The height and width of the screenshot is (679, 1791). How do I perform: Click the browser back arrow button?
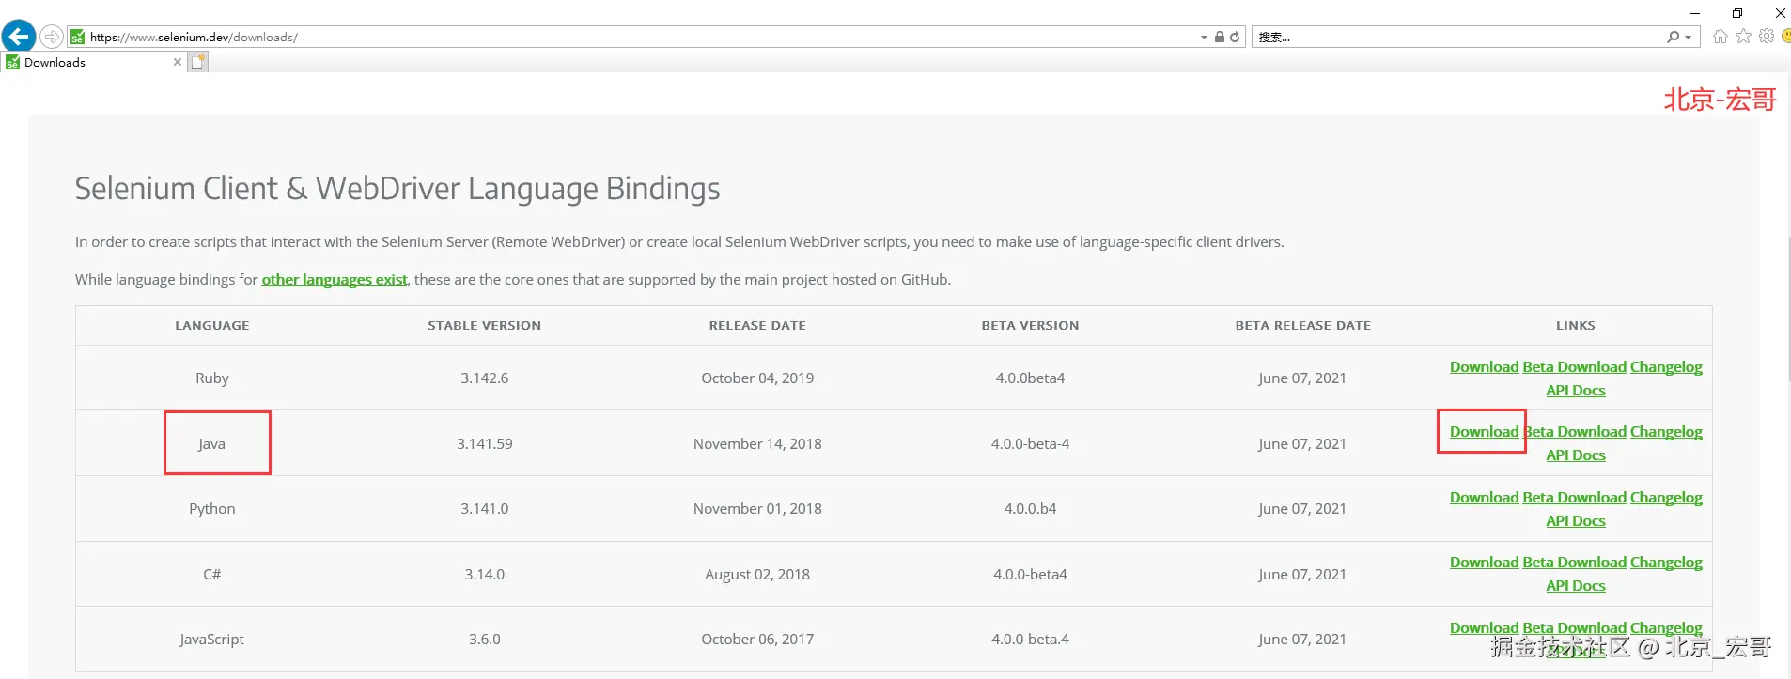coord(19,37)
